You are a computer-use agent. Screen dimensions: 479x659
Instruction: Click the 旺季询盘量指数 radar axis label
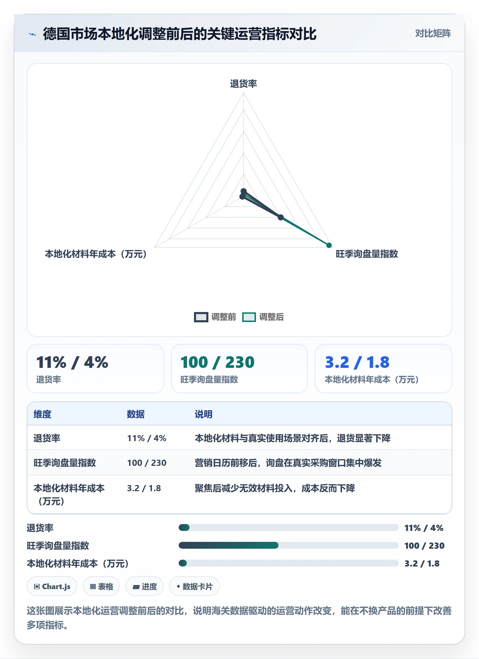pyautogui.click(x=367, y=254)
